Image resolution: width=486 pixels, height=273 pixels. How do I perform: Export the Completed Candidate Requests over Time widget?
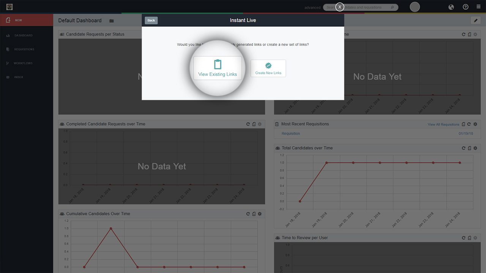[254, 124]
